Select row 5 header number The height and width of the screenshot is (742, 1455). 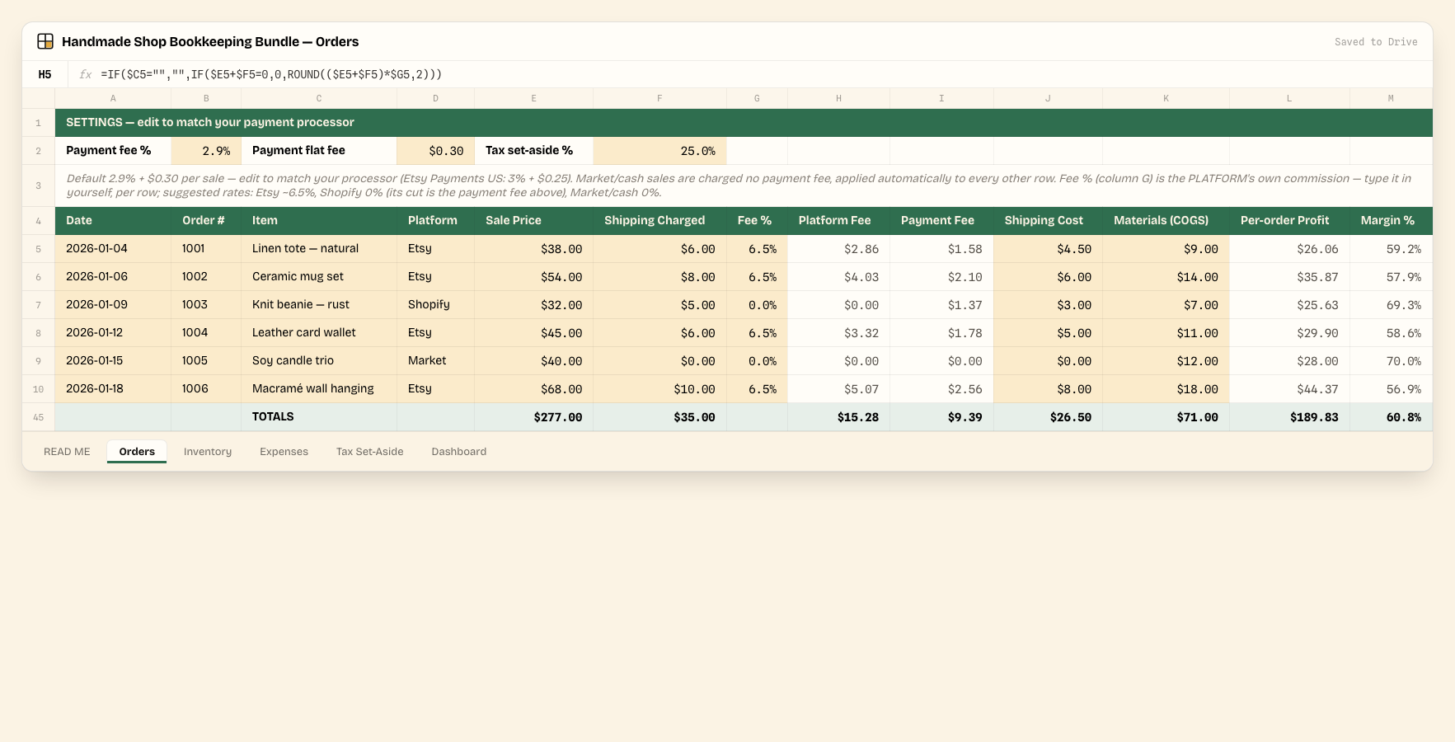click(38, 249)
